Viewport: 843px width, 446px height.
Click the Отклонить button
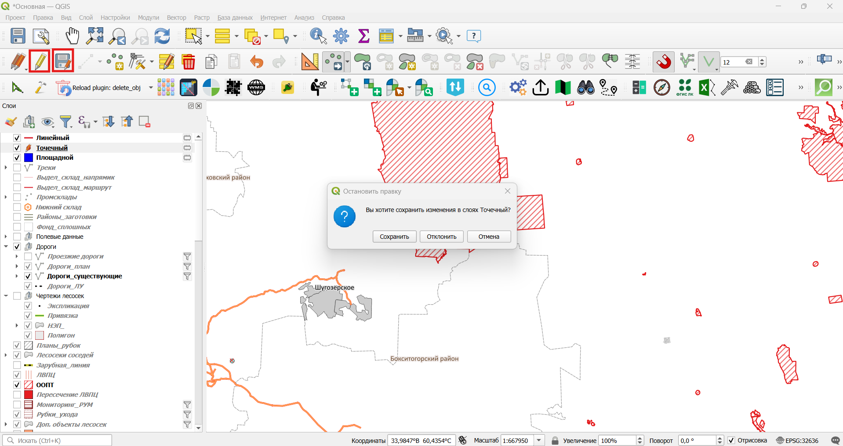coord(441,237)
